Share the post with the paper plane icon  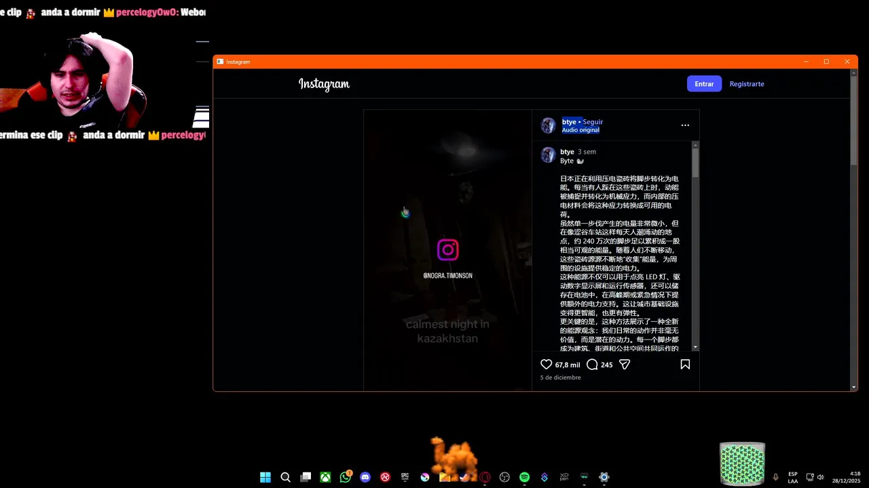click(x=625, y=365)
